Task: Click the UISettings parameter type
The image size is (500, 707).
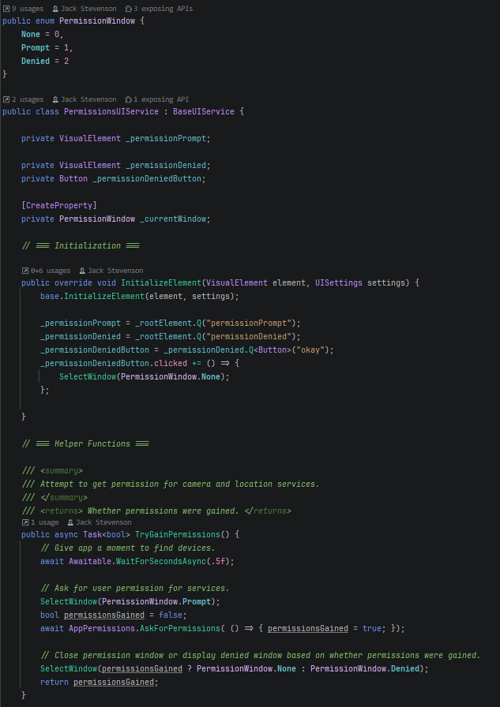Action: [338, 283]
